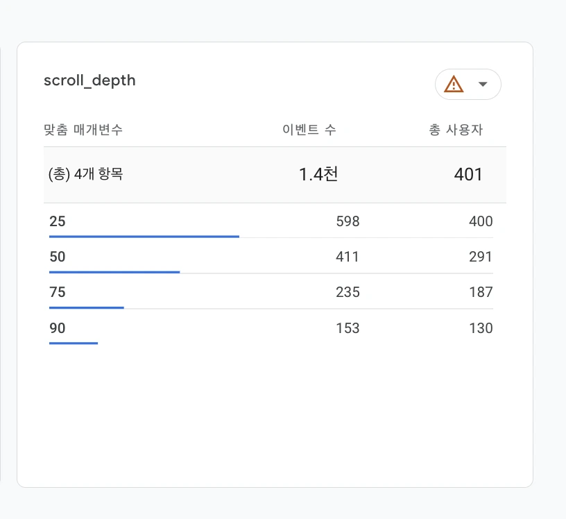Viewport: 566px width, 519px height.
Task: Click the blue bar under 25
Action: tap(144, 237)
